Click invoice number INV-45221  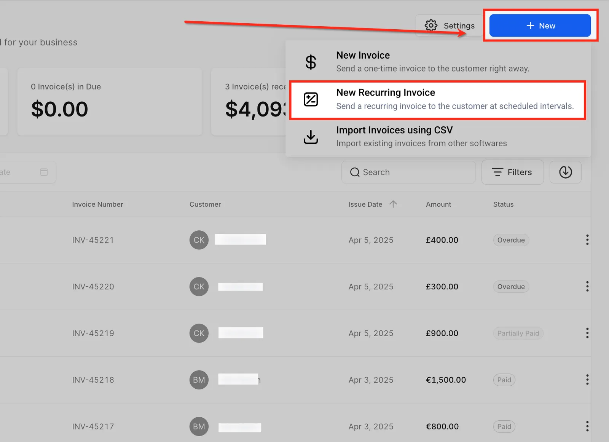[93, 240]
